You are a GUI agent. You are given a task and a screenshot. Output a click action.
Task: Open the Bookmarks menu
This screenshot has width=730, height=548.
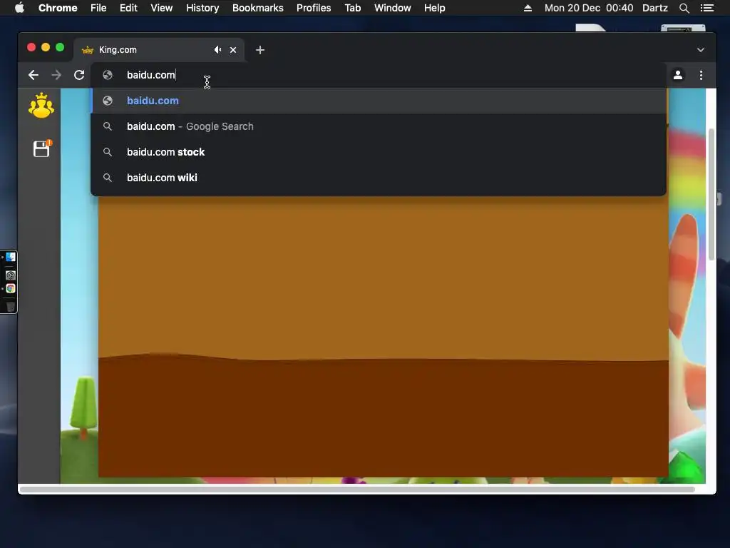click(x=258, y=8)
